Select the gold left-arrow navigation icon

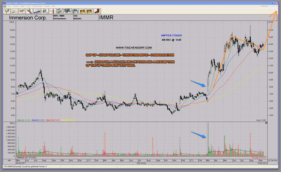[x=82, y=11]
